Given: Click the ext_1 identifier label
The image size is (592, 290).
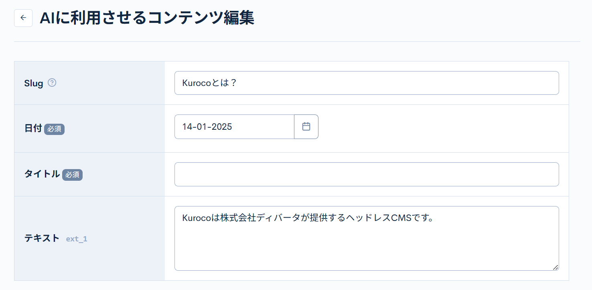Looking at the screenshot, I should click(77, 238).
